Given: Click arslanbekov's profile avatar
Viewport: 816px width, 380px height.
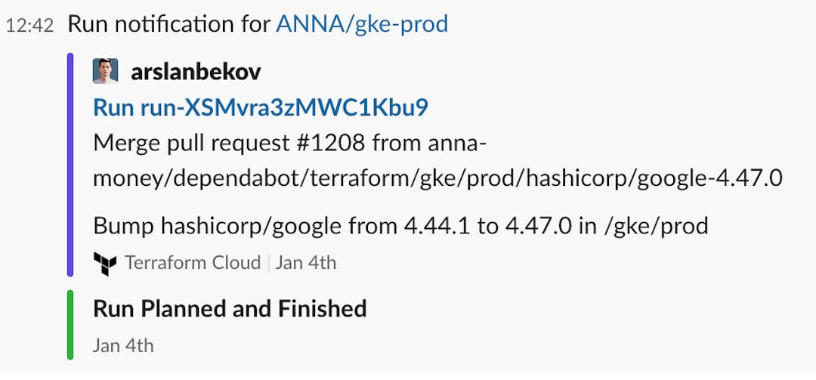Looking at the screenshot, I should click(105, 71).
